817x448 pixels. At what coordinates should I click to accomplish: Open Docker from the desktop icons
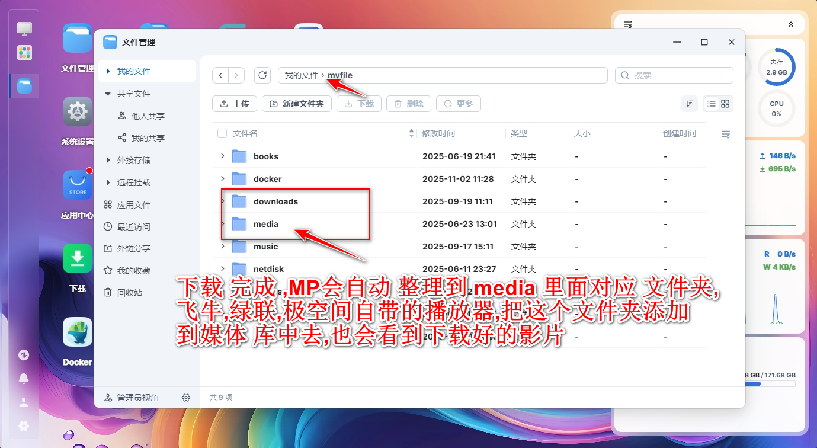pyautogui.click(x=78, y=341)
